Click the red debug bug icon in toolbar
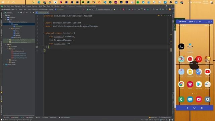This screenshot has height=121, width=215. coord(123,9)
